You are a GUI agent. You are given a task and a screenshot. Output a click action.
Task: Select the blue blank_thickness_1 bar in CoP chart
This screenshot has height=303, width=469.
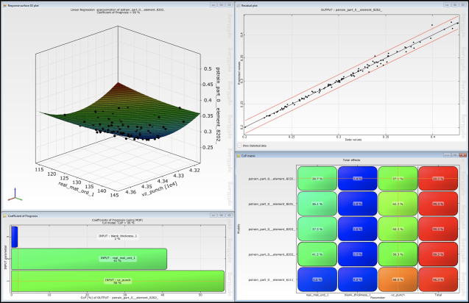coord(15,237)
